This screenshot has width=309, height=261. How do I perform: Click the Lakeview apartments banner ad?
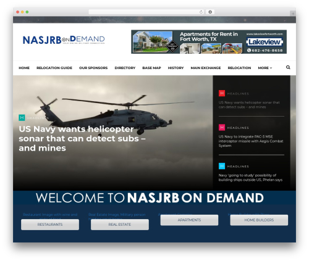(x=209, y=42)
